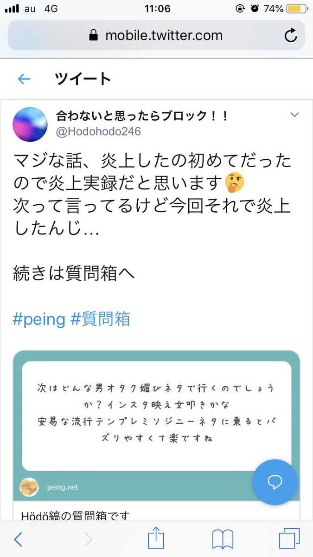Tap the profile avatar of the tweet author
Viewport: 313px width, 557px height.
(31, 124)
